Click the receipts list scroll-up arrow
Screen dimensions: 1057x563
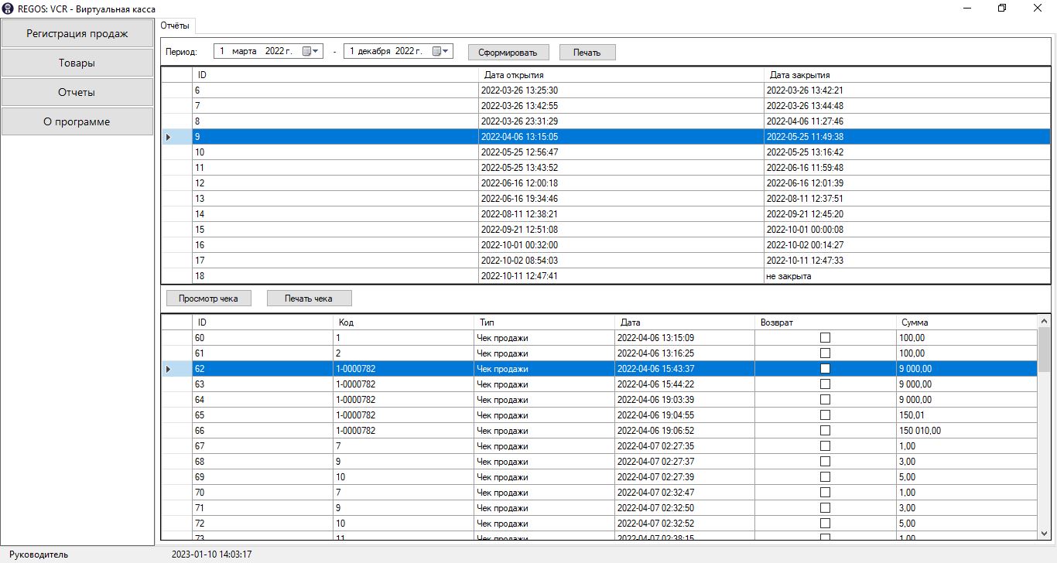pyautogui.click(x=1044, y=321)
